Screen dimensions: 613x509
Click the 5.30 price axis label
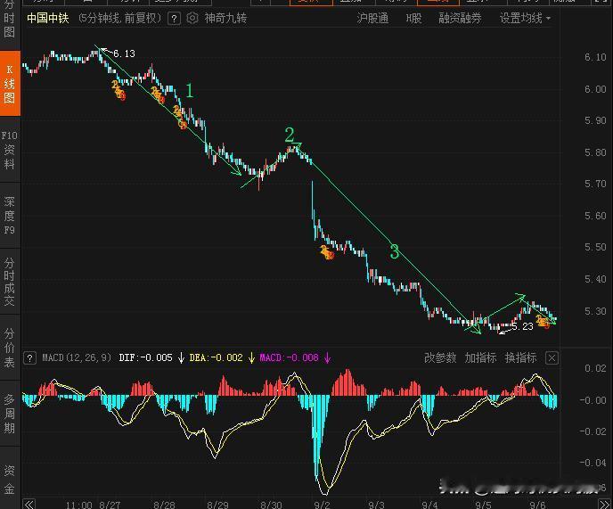pyautogui.click(x=595, y=311)
